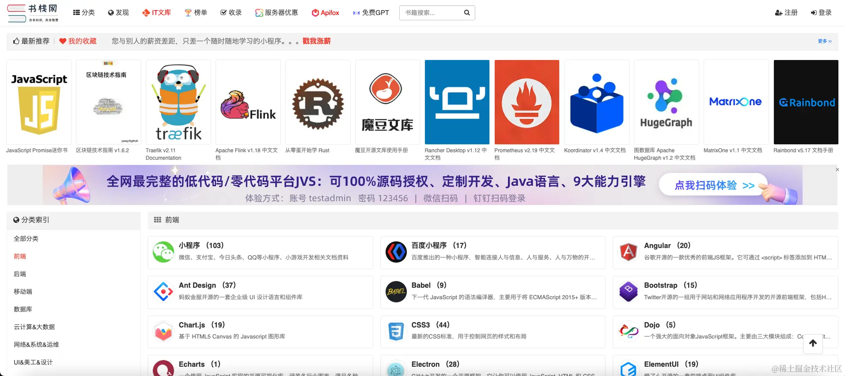The height and width of the screenshot is (376, 845).
Task: Open the 分类 menu in the navbar
Action: (84, 13)
